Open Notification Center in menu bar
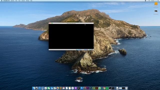Viewport: 160px width, 90px height. coord(158,1)
